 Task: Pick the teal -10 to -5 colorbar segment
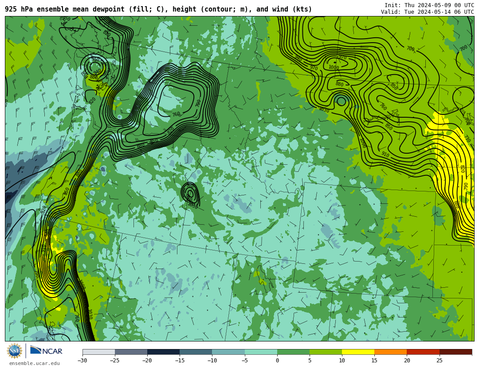pyautogui.click(x=228, y=352)
